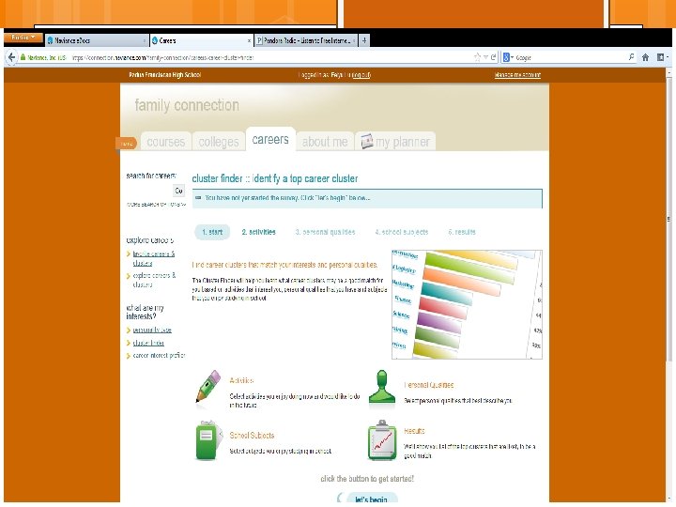The height and width of the screenshot is (507, 676).
Task: Select step 3. personal qualities
Action: (325, 232)
